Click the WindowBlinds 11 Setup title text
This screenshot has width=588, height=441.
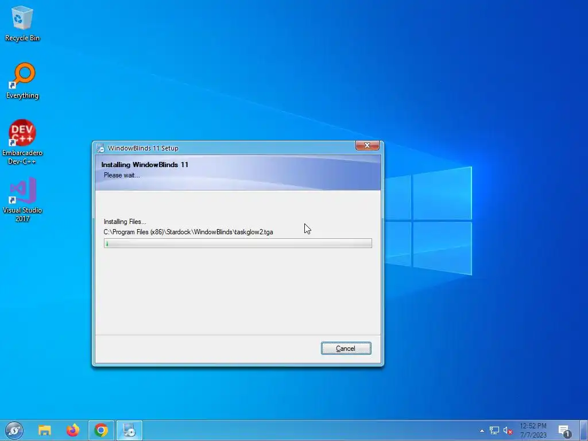click(x=143, y=148)
